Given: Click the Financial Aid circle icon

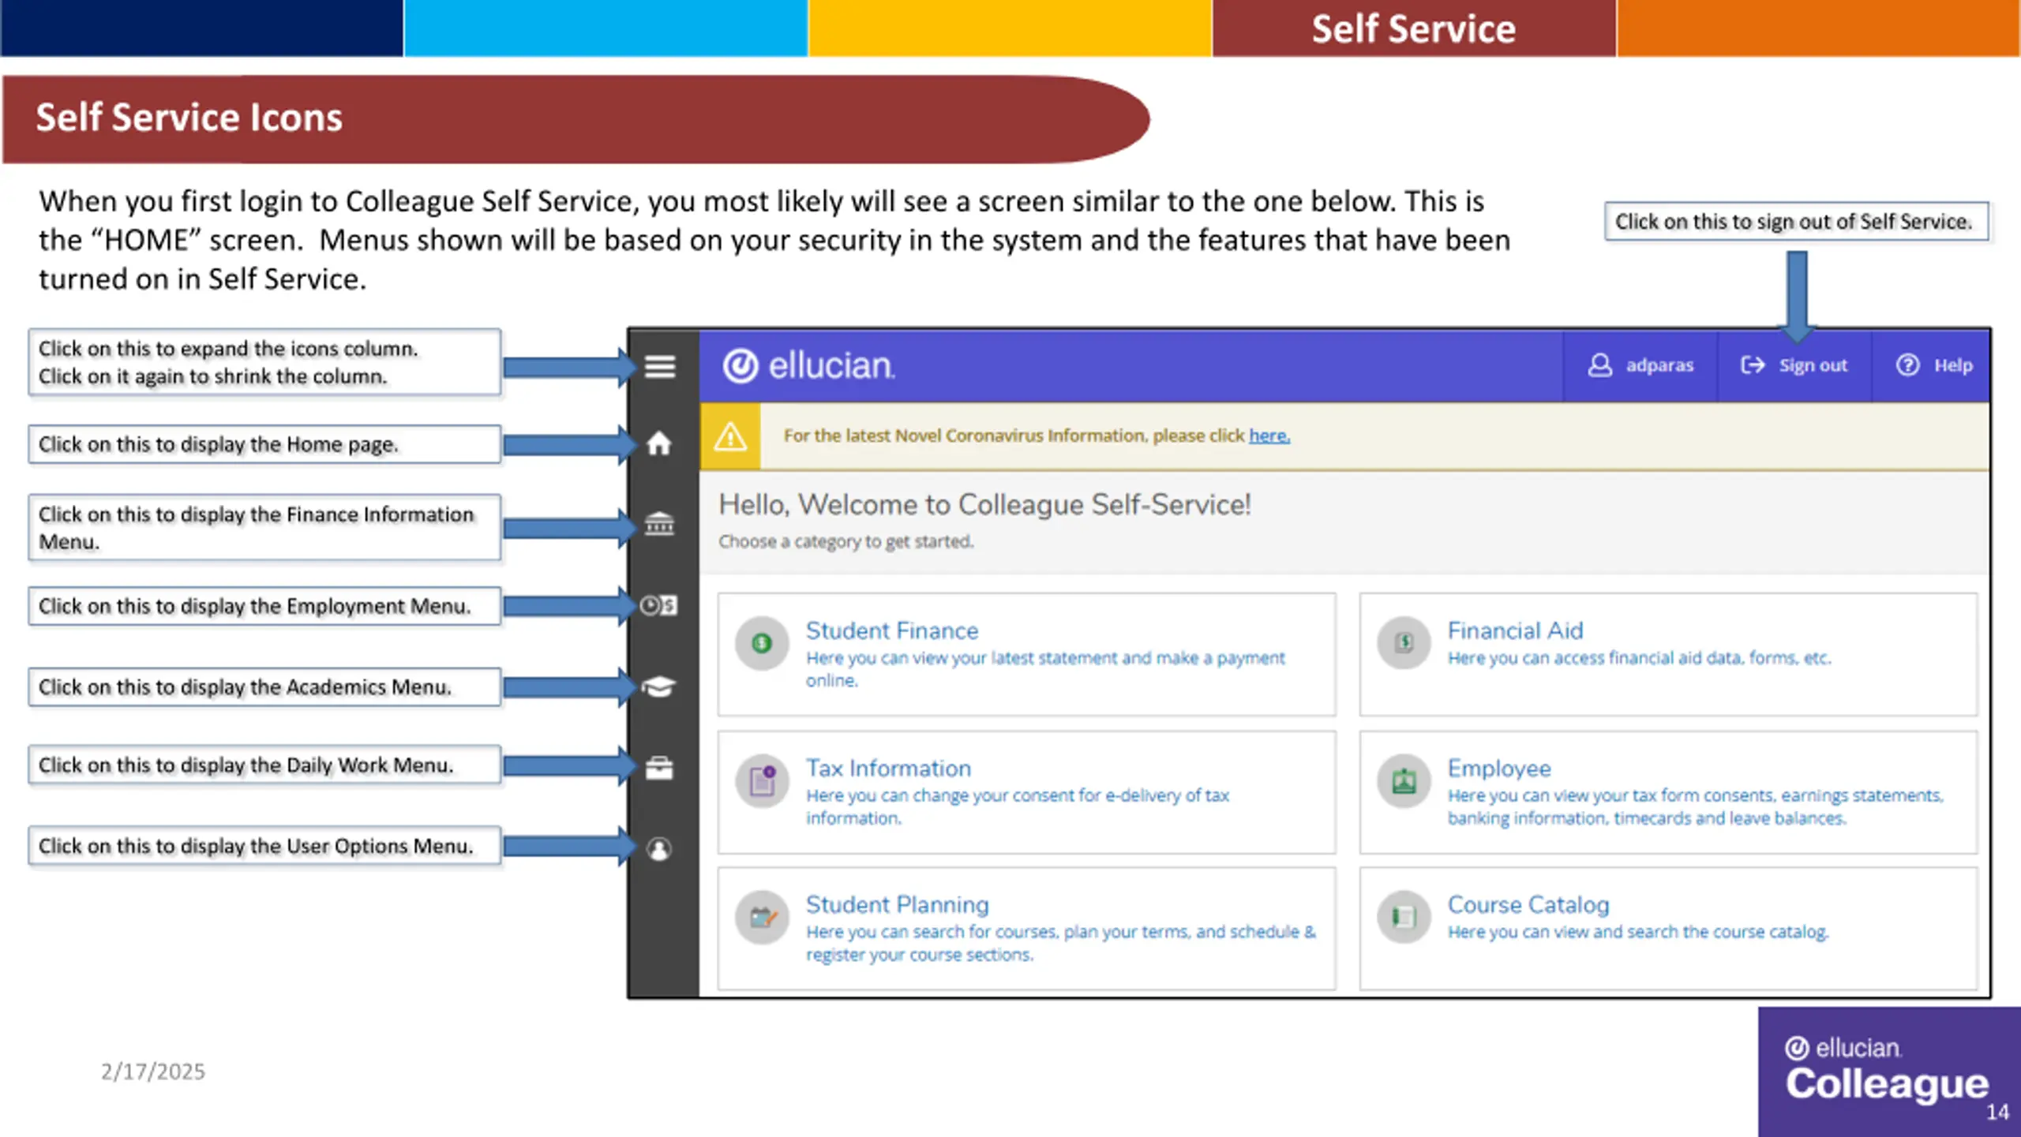Looking at the screenshot, I should click(1404, 643).
